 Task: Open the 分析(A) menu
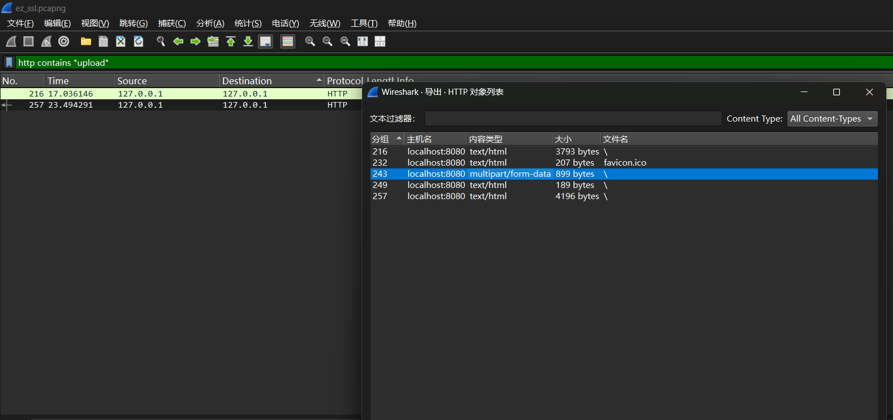coord(210,23)
